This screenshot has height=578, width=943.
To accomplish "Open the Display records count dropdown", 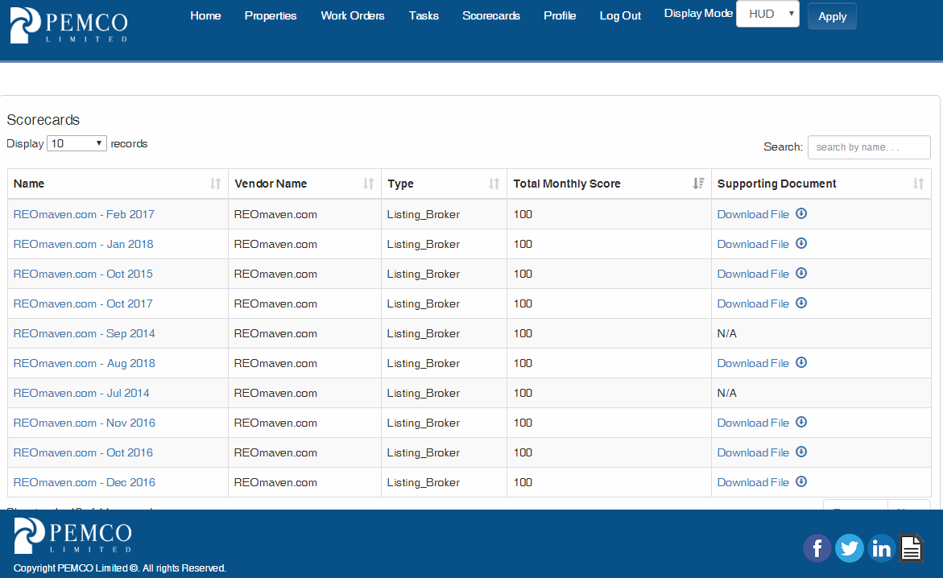I will [x=77, y=142].
